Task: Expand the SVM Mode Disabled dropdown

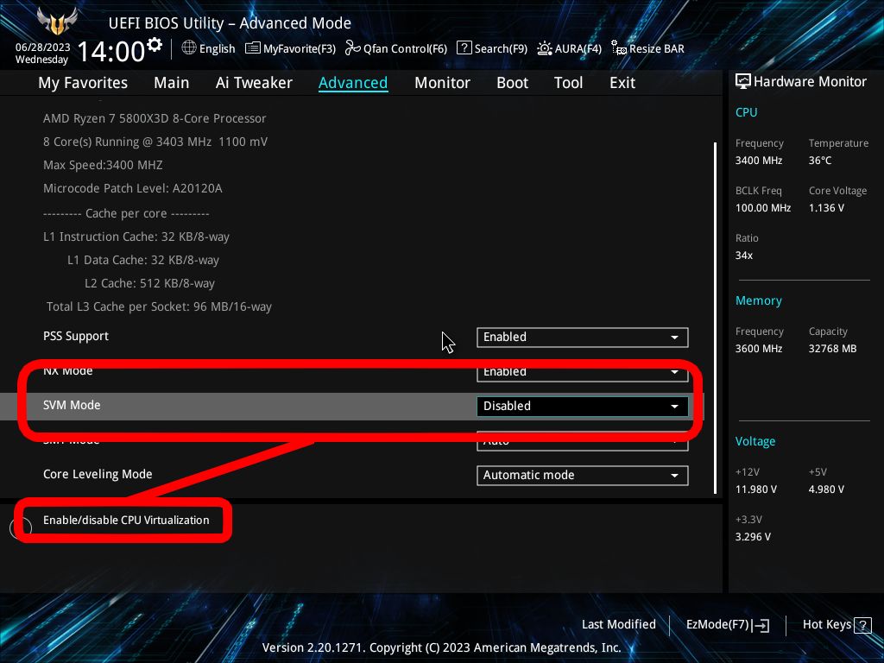Action: (x=583, y=407)
